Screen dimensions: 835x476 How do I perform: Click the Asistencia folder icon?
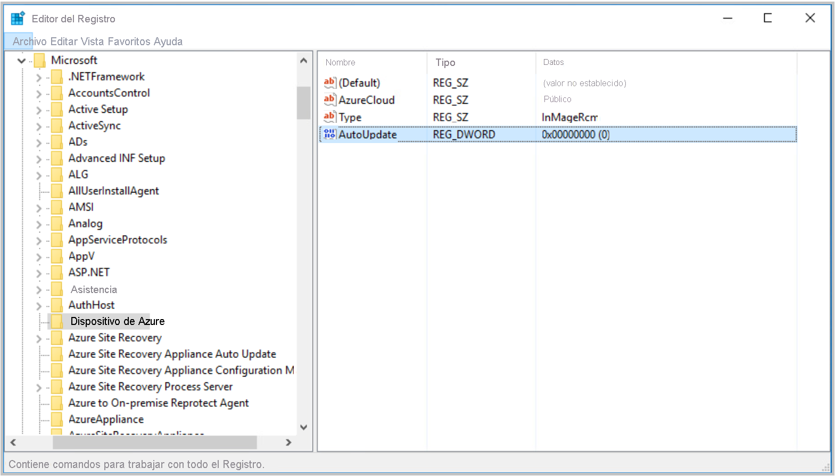pyautogui.click(x=57, y=289)
